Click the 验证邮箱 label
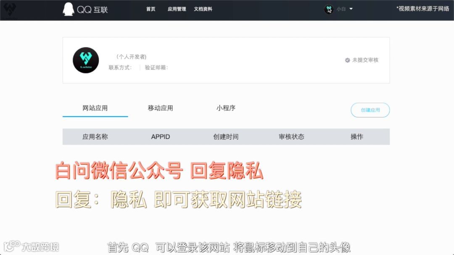This screenshot has width=454, height=255. click(156, 68)
